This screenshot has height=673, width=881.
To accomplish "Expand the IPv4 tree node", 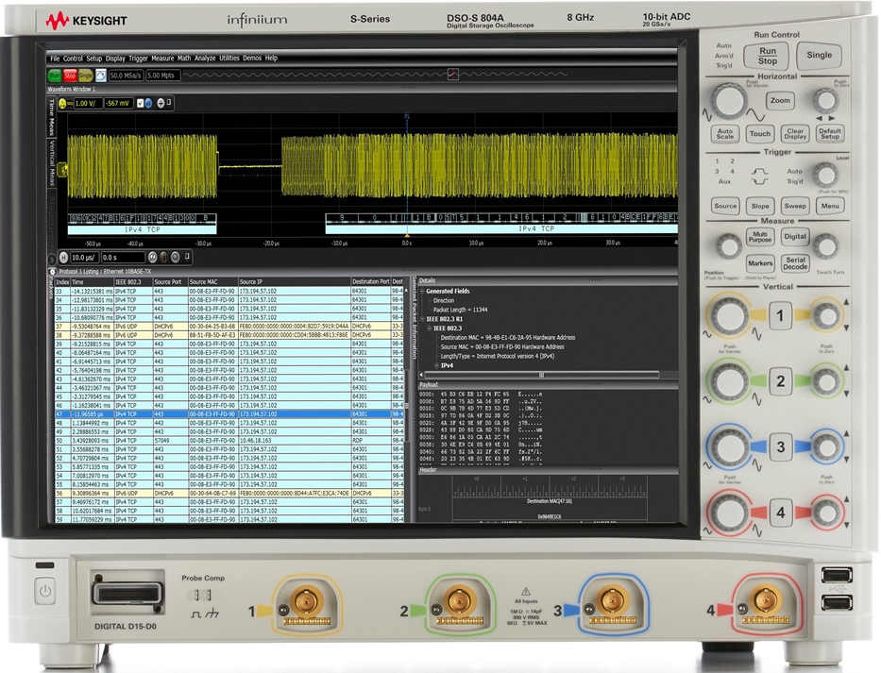I will [x=436, y=364].
